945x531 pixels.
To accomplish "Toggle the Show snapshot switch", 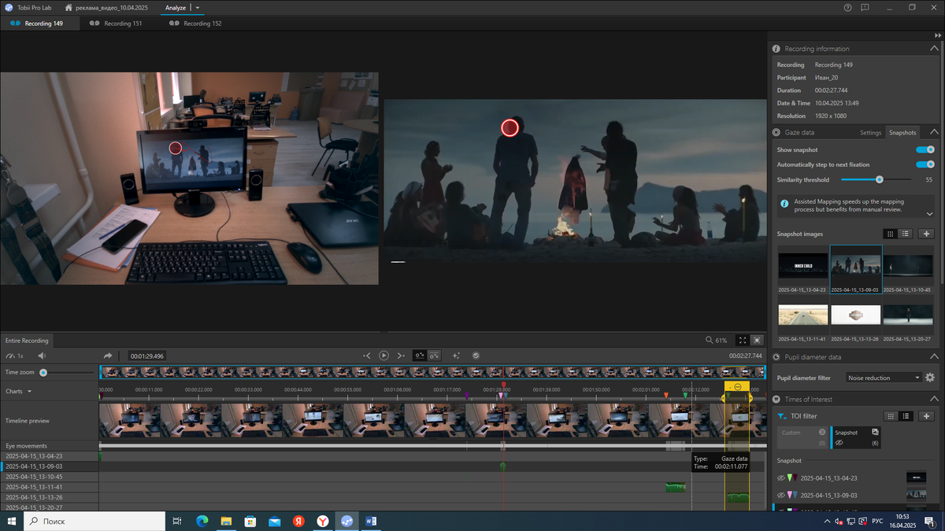I will [x=925, y=149].
